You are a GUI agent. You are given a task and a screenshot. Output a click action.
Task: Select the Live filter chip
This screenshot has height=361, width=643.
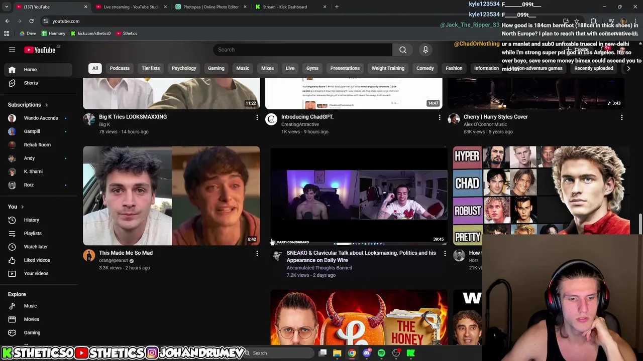(x=290, y=68)
